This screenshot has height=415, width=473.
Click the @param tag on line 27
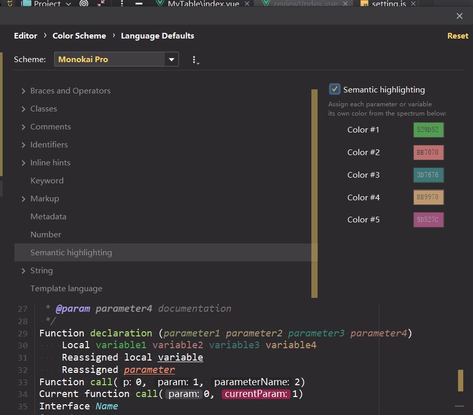click(x=73, y=309)
